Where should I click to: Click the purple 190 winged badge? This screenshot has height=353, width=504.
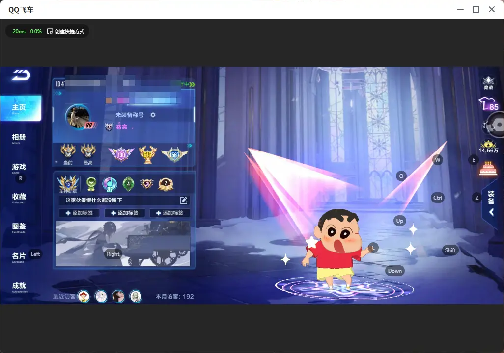pos(121,154)
